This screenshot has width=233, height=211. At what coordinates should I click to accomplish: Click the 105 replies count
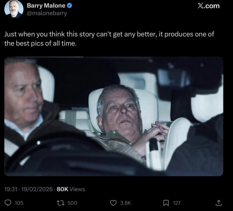point(19,203)
